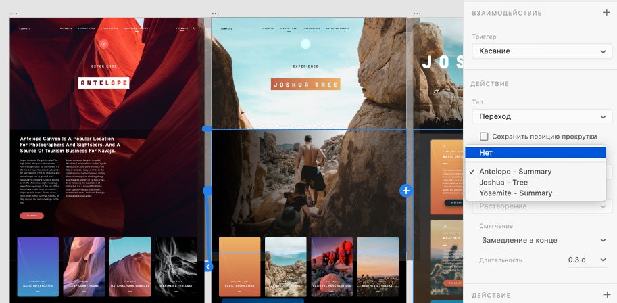This screenshot has width=617, height=303.
Task: Select the Weather & Forecast card on Antelope
Action: tap(176, 266)
